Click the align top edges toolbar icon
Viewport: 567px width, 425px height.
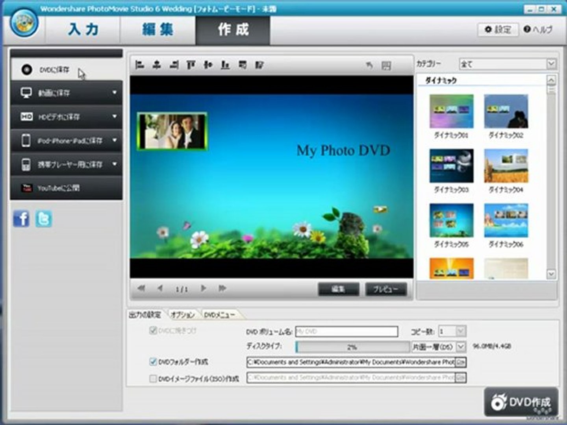(191, 65)
